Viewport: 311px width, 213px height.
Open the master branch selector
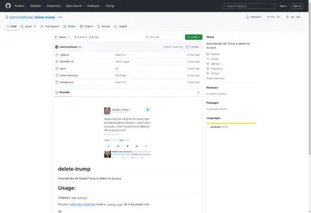(x=62, y=37)
